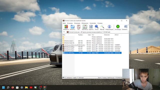Expand the toolbar overflow chevron
Viewport: 160px width, 90px height.
(x=128, y=25)
